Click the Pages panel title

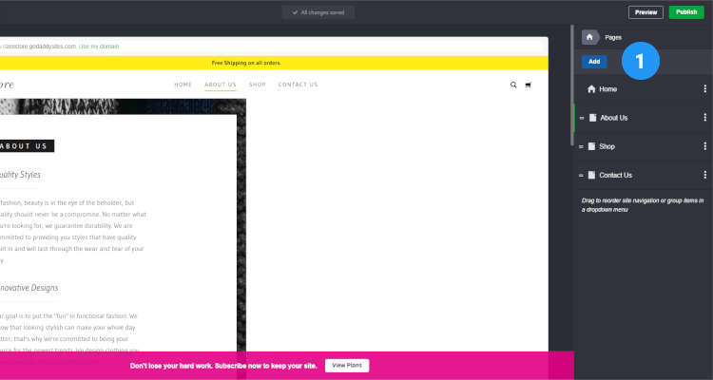click(613, 38)
